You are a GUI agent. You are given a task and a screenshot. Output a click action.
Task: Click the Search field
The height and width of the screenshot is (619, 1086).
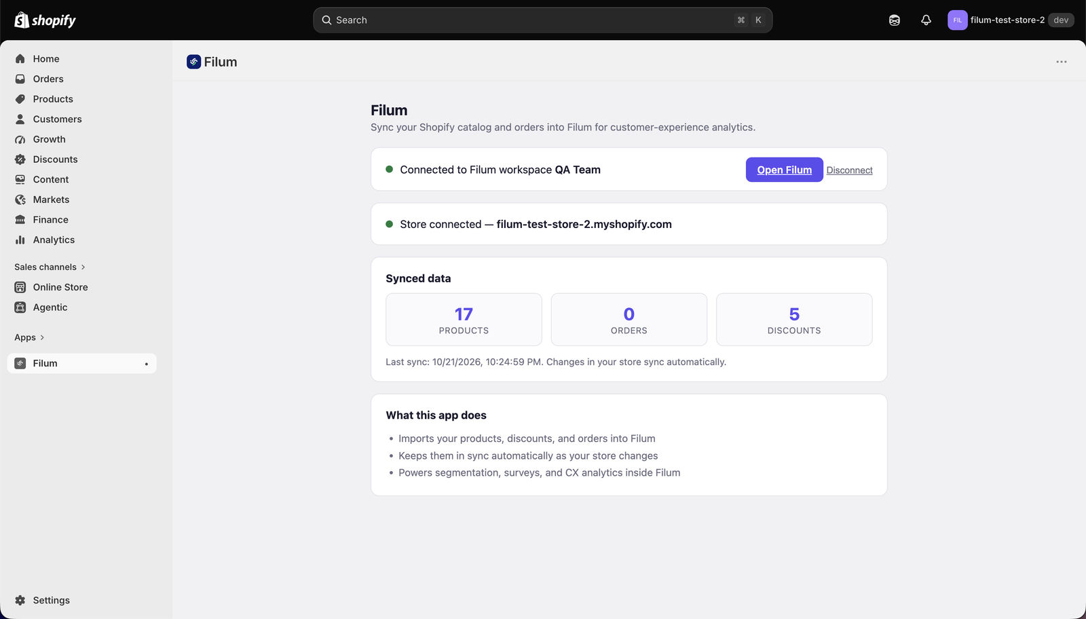[543, 20]
